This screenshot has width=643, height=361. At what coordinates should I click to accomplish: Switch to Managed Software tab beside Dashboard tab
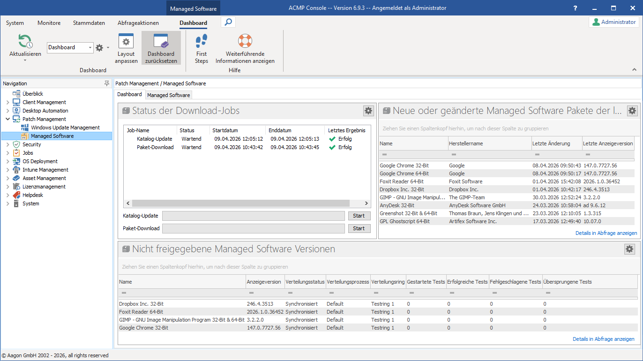169,95
